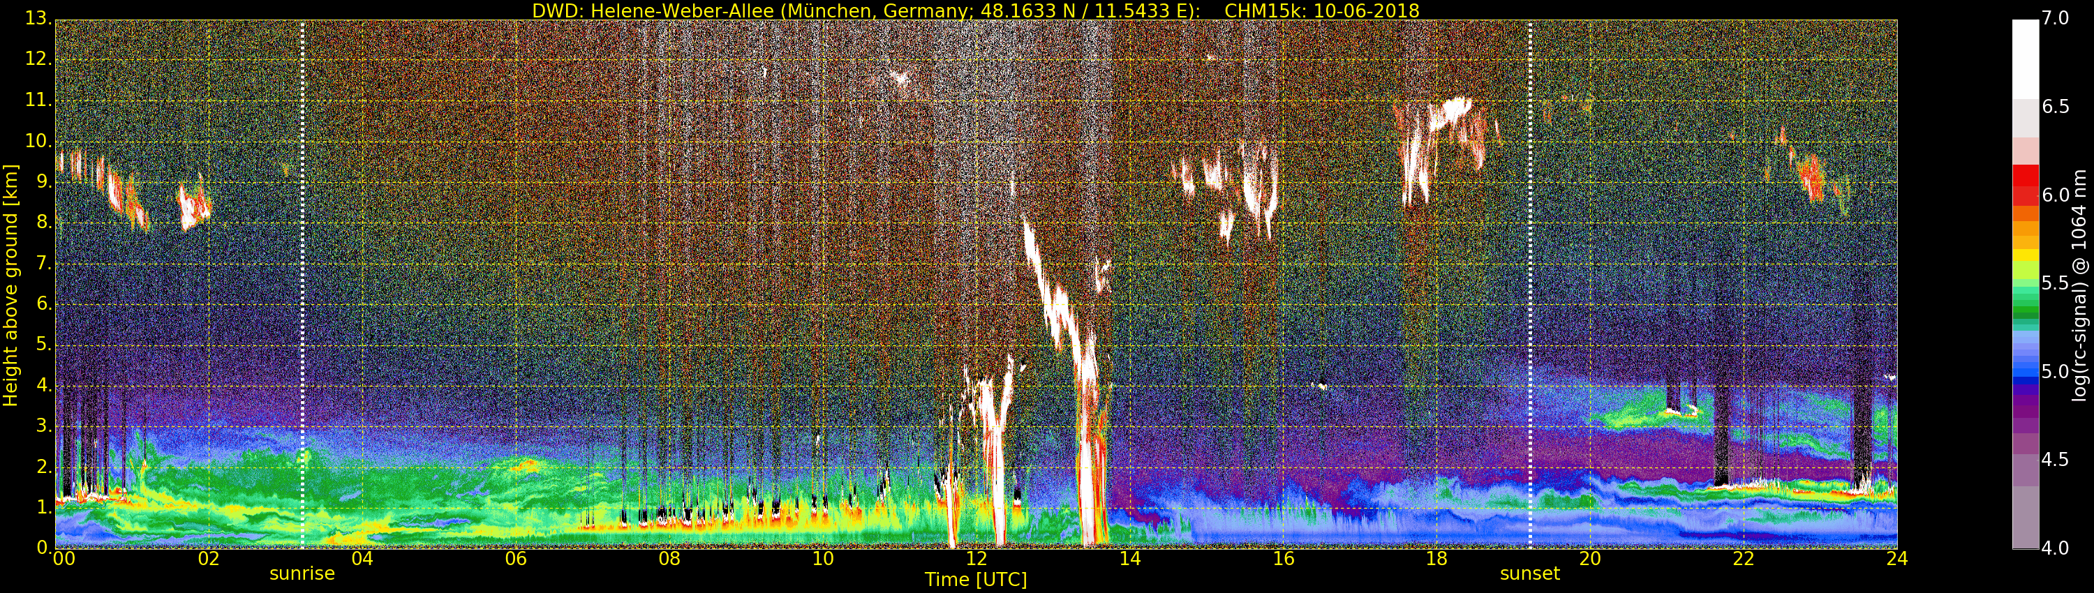Click the '02' time tick label
This screenshot has width=2094, height=593.
pos(209,559)
